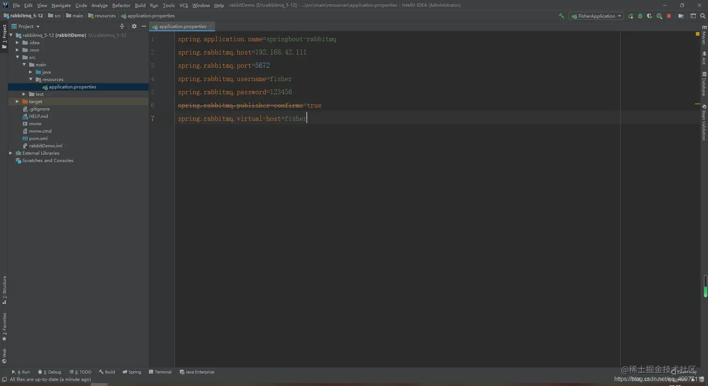Click the green Debug bug icon
Viewport: 708px width, 386px height.
640,16
